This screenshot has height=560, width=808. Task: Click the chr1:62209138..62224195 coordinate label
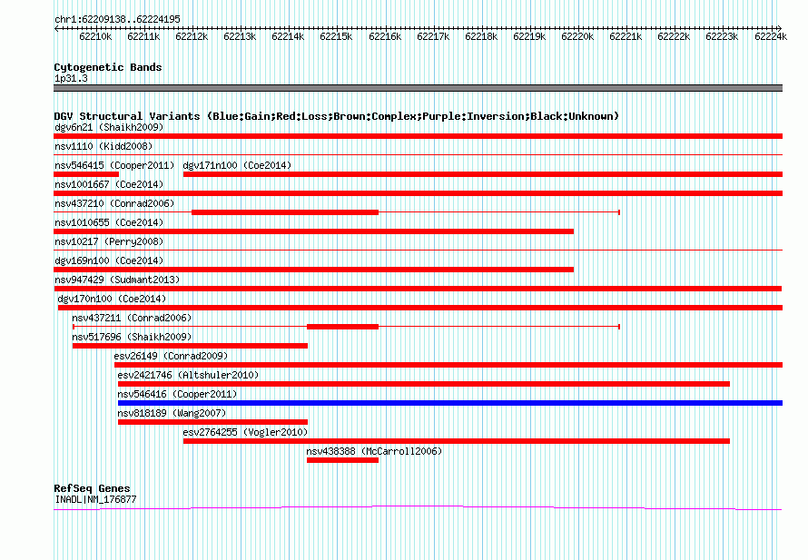coord(117,19)
